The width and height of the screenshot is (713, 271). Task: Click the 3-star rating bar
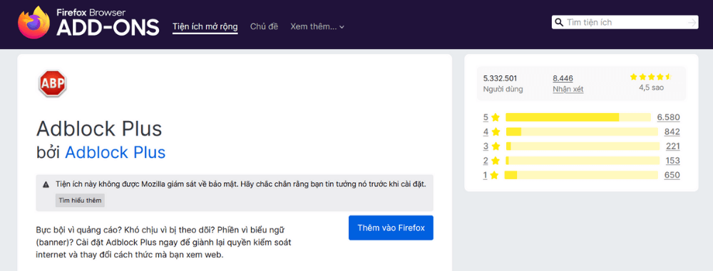tap(583, 146)
